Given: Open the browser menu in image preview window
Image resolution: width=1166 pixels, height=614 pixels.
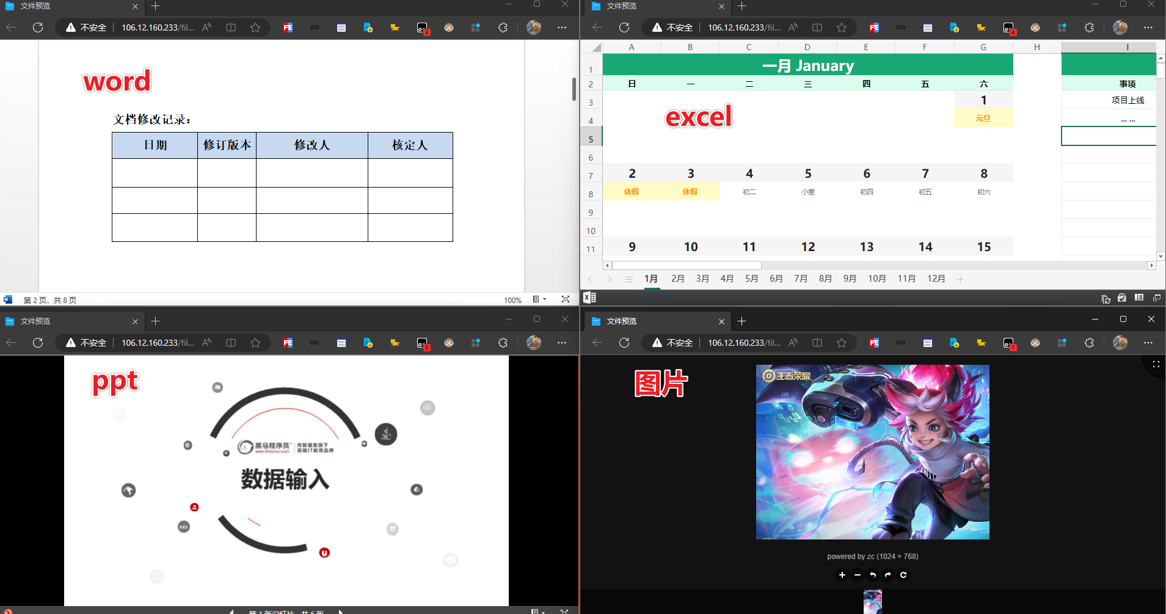Looking at the screenshot, I should click(x=1148, y=343).
